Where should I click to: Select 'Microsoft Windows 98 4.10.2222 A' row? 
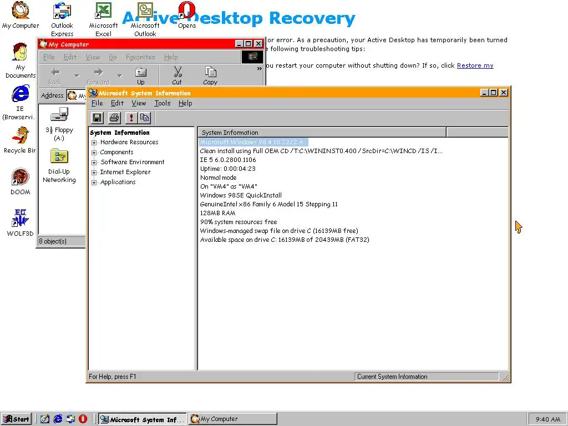click(x=253, y=142)
